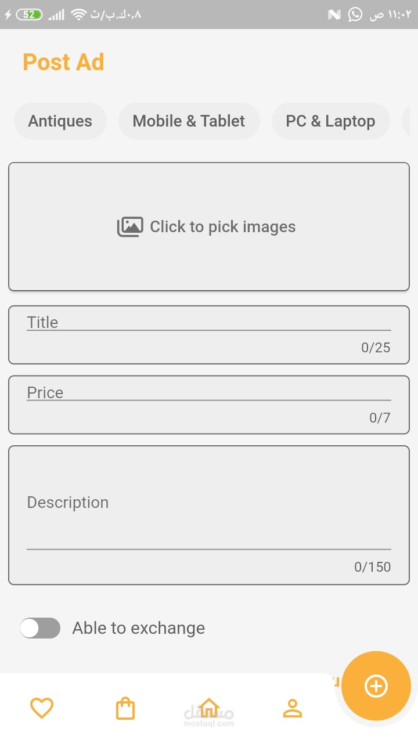
Task: Select the Mobile & Tablet category chip
Action: (189, 121)
